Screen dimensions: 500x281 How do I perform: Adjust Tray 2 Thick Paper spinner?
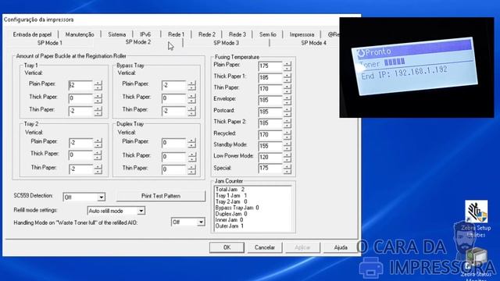point(98,155)
